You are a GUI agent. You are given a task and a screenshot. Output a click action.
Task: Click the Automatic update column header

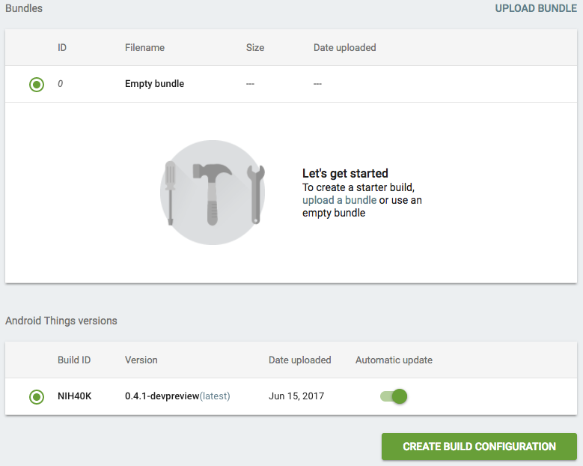394,360
